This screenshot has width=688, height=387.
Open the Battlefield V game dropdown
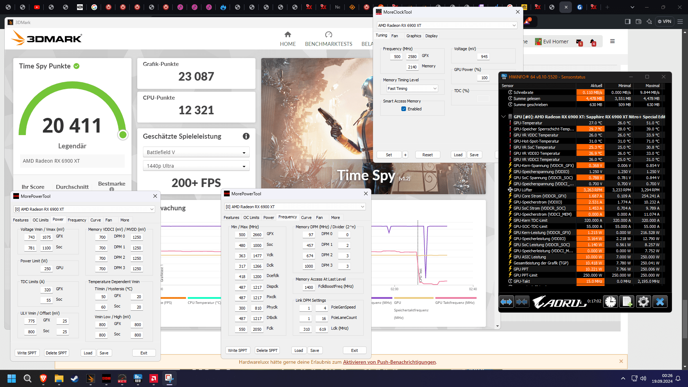click(196, 152)
